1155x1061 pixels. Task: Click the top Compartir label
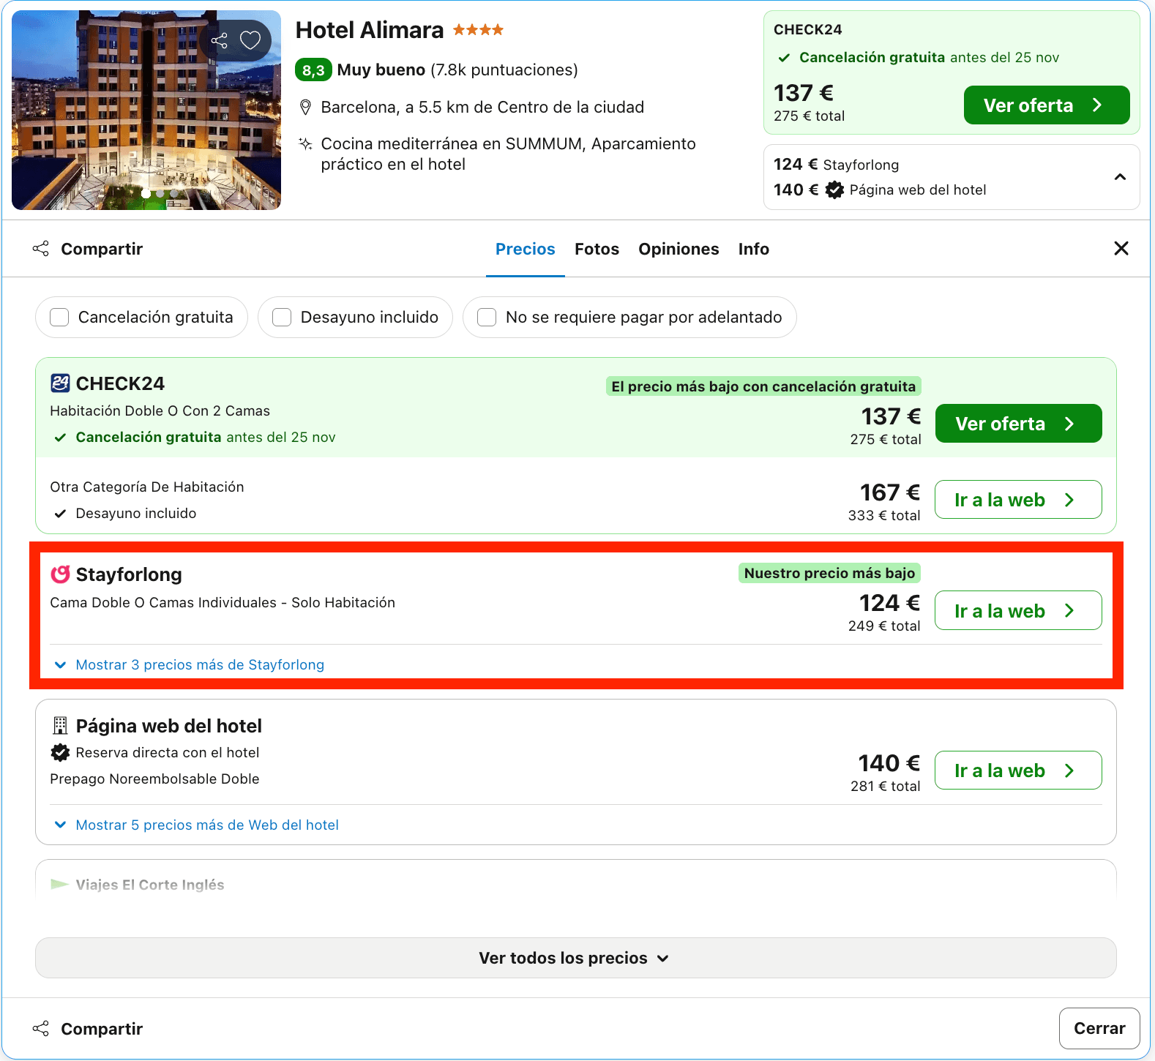click(x=102, y=249)
